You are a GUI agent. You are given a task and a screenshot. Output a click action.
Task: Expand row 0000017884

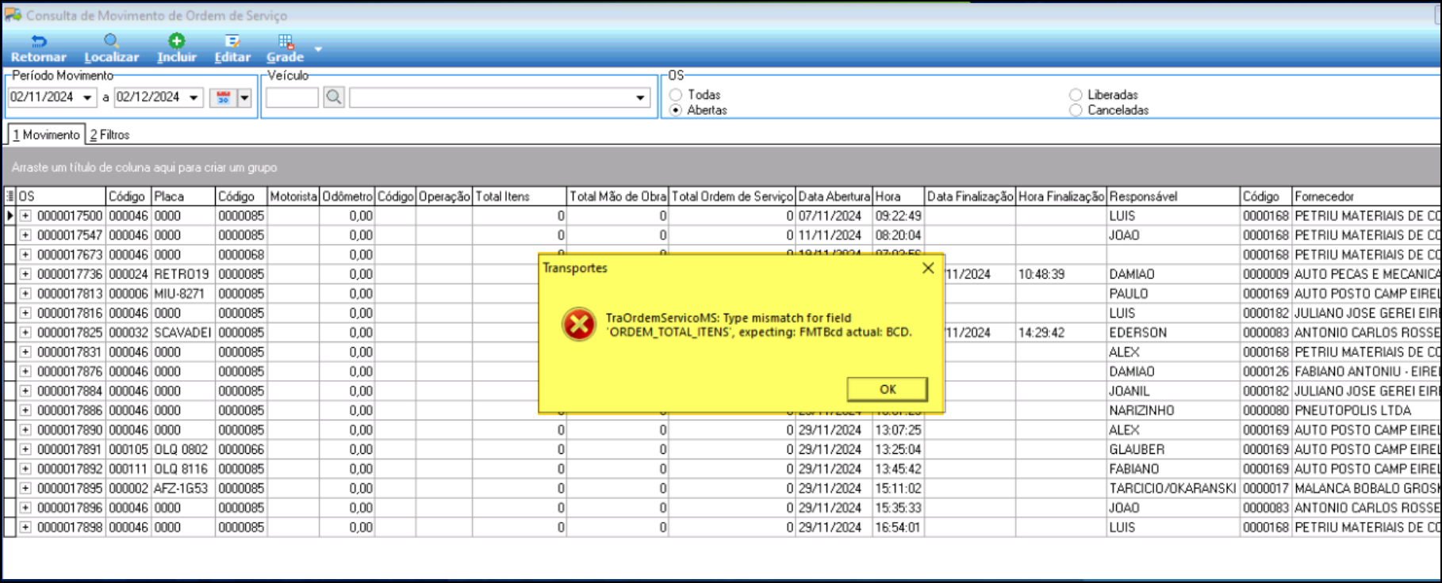(25, 391)
